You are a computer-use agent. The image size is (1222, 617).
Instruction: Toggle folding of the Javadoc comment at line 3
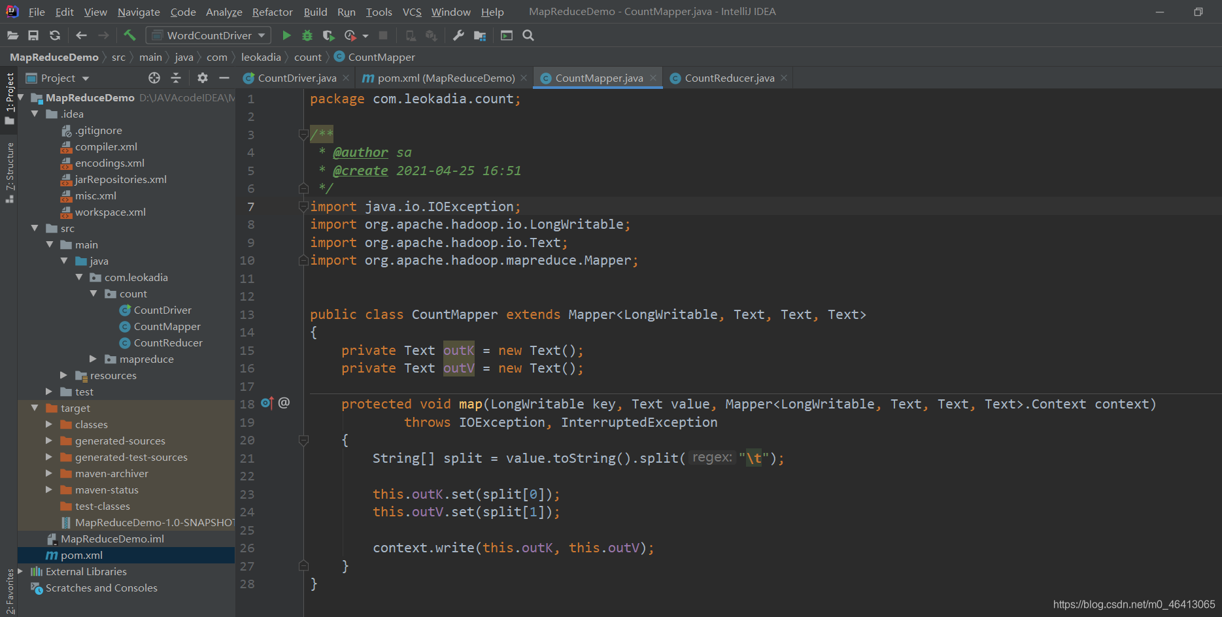[x=303, y=135]
